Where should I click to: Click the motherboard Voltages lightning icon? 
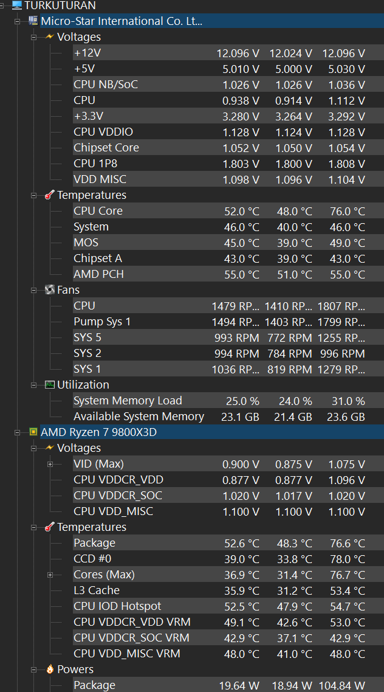[50, 36]
